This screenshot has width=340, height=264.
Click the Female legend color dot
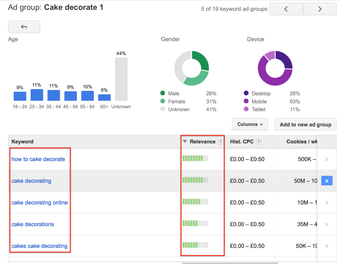coord(163,101)
